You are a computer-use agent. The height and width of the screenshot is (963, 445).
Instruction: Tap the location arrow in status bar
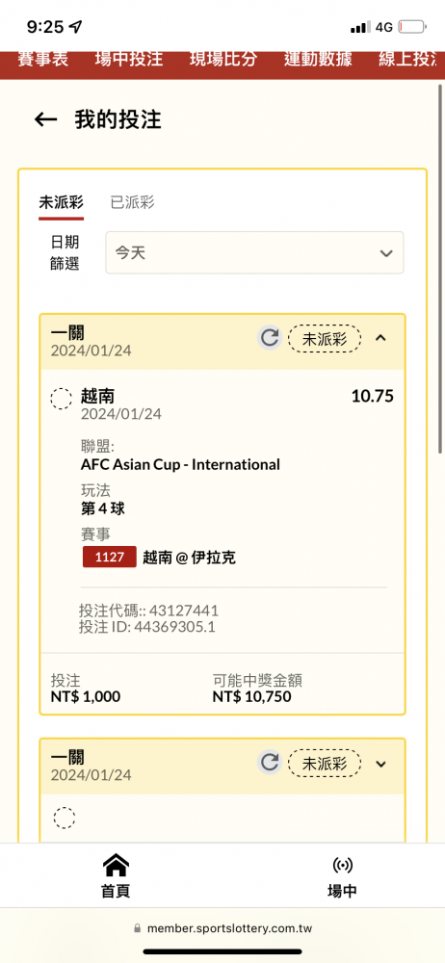coord(75,27)
